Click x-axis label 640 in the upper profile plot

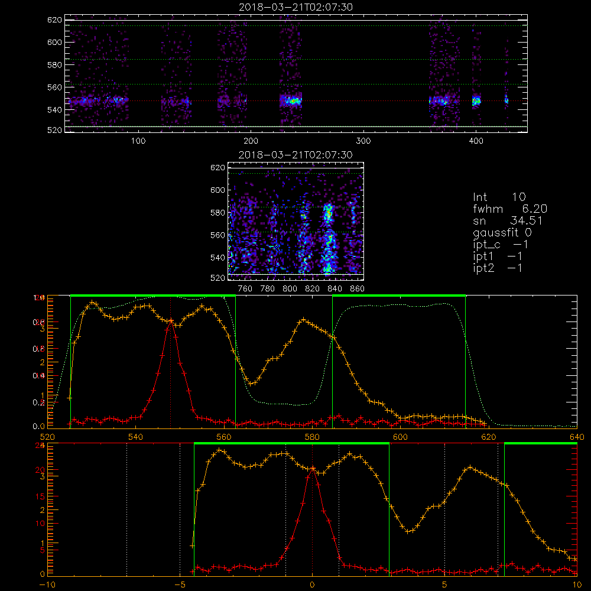pyautogui.click(x=577, y=437)
